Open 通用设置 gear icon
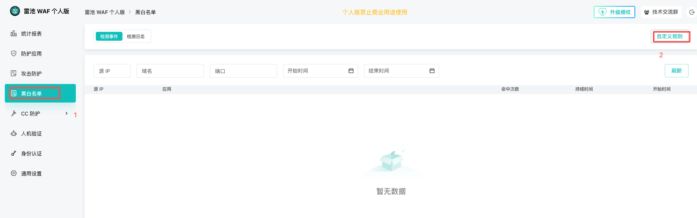The image size is (697, 218). tap(14, 174)
